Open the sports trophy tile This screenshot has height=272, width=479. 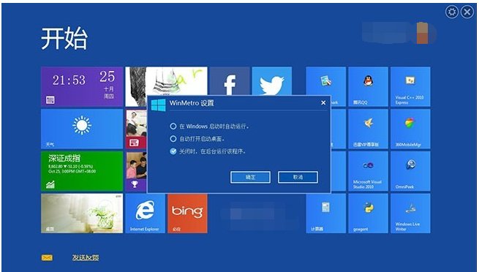(136, 171)
